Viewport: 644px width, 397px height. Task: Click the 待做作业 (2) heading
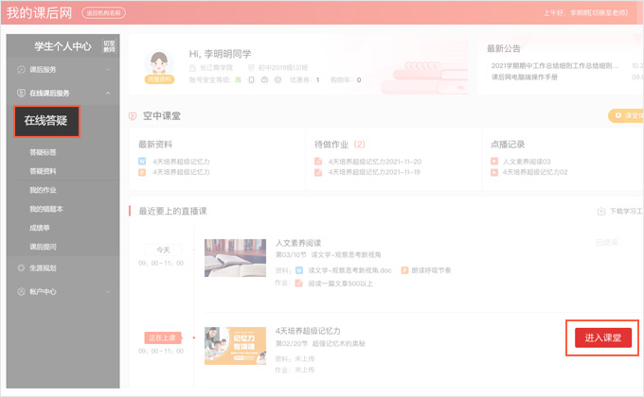tap(340, 145)
